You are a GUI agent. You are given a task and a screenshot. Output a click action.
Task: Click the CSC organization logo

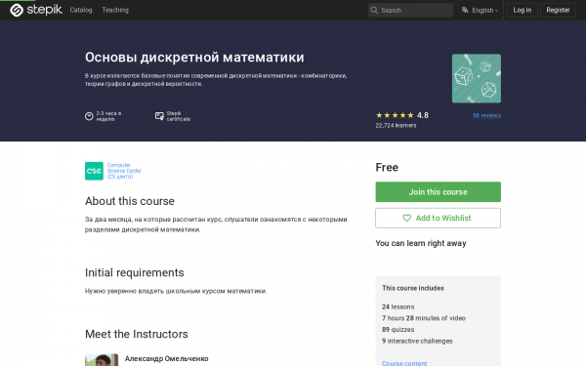pyautogui.click(x=94, y=171)
